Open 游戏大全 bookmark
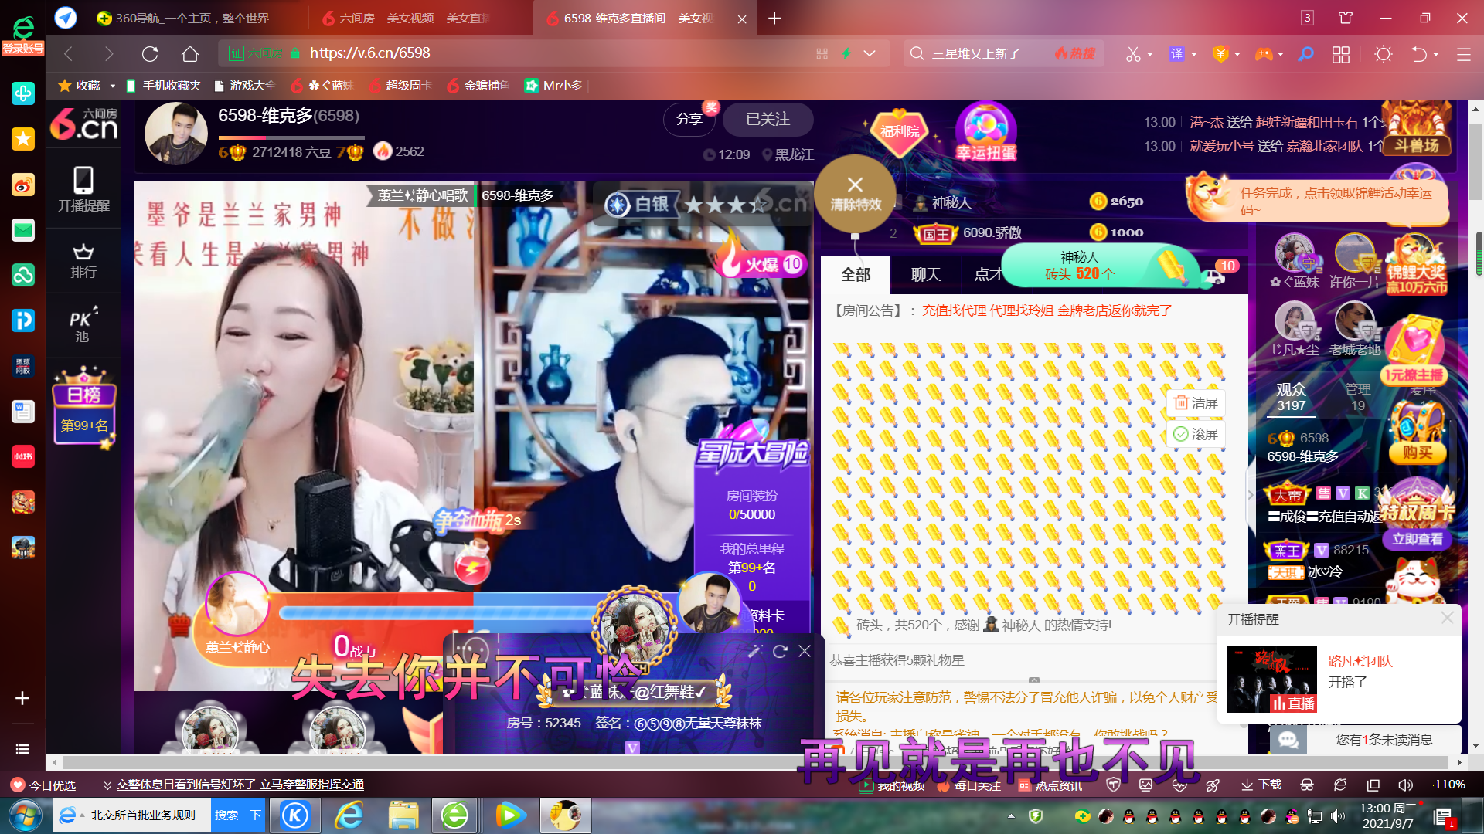1484x834 pixels. click(245, 86)
